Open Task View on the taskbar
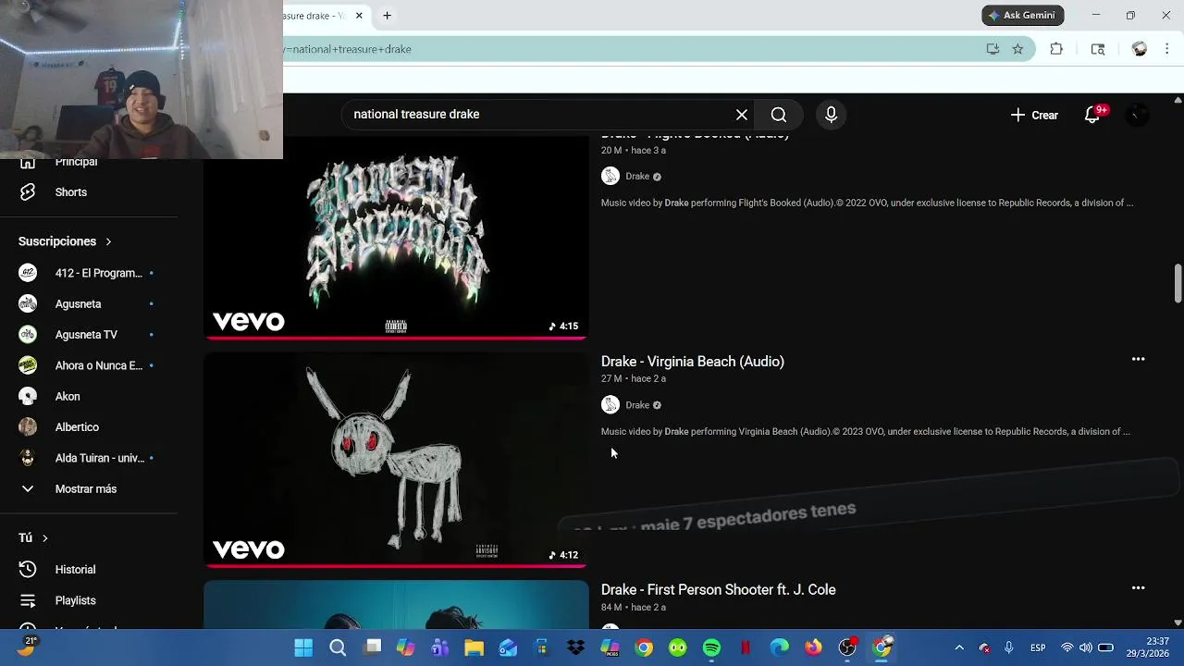 (372, 648)
